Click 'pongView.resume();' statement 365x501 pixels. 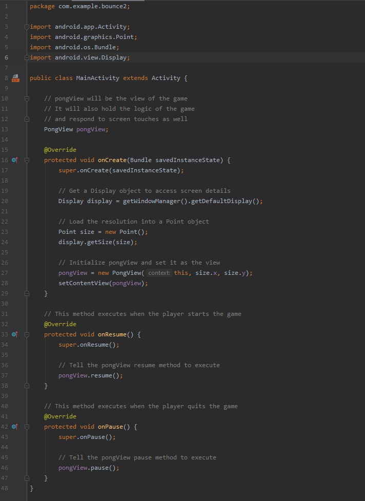(x=91, y=375)
